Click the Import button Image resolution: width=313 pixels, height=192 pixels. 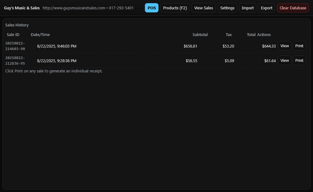point(247,8)
